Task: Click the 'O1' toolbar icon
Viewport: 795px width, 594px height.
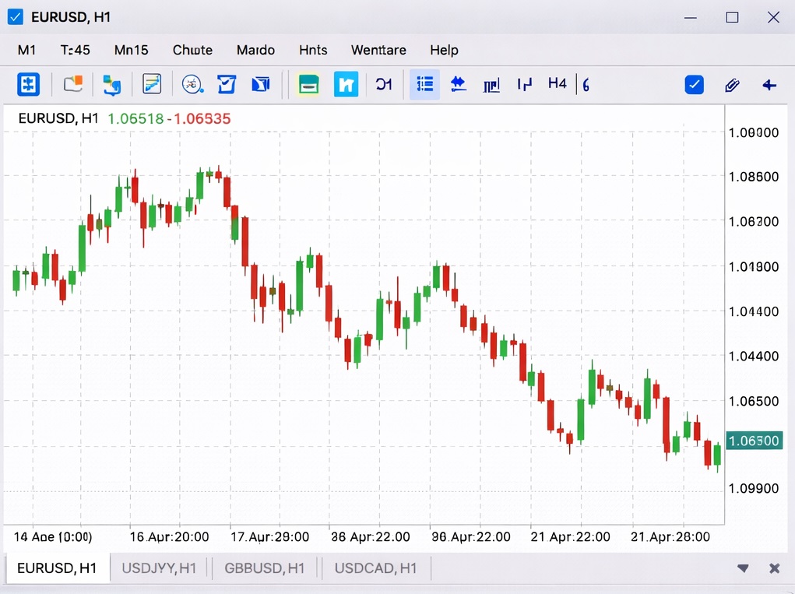Action: (384, 84)
